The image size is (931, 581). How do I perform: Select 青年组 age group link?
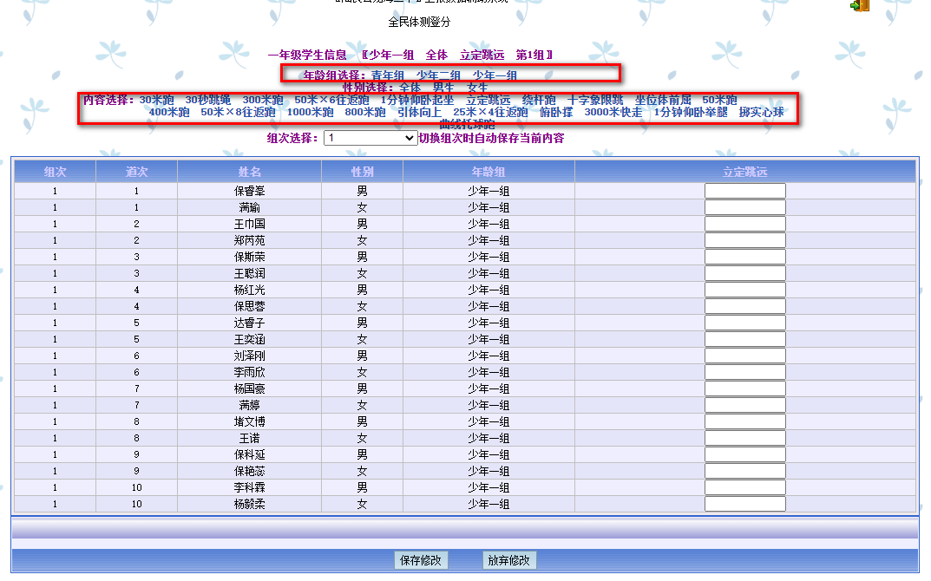click(388, 75)
